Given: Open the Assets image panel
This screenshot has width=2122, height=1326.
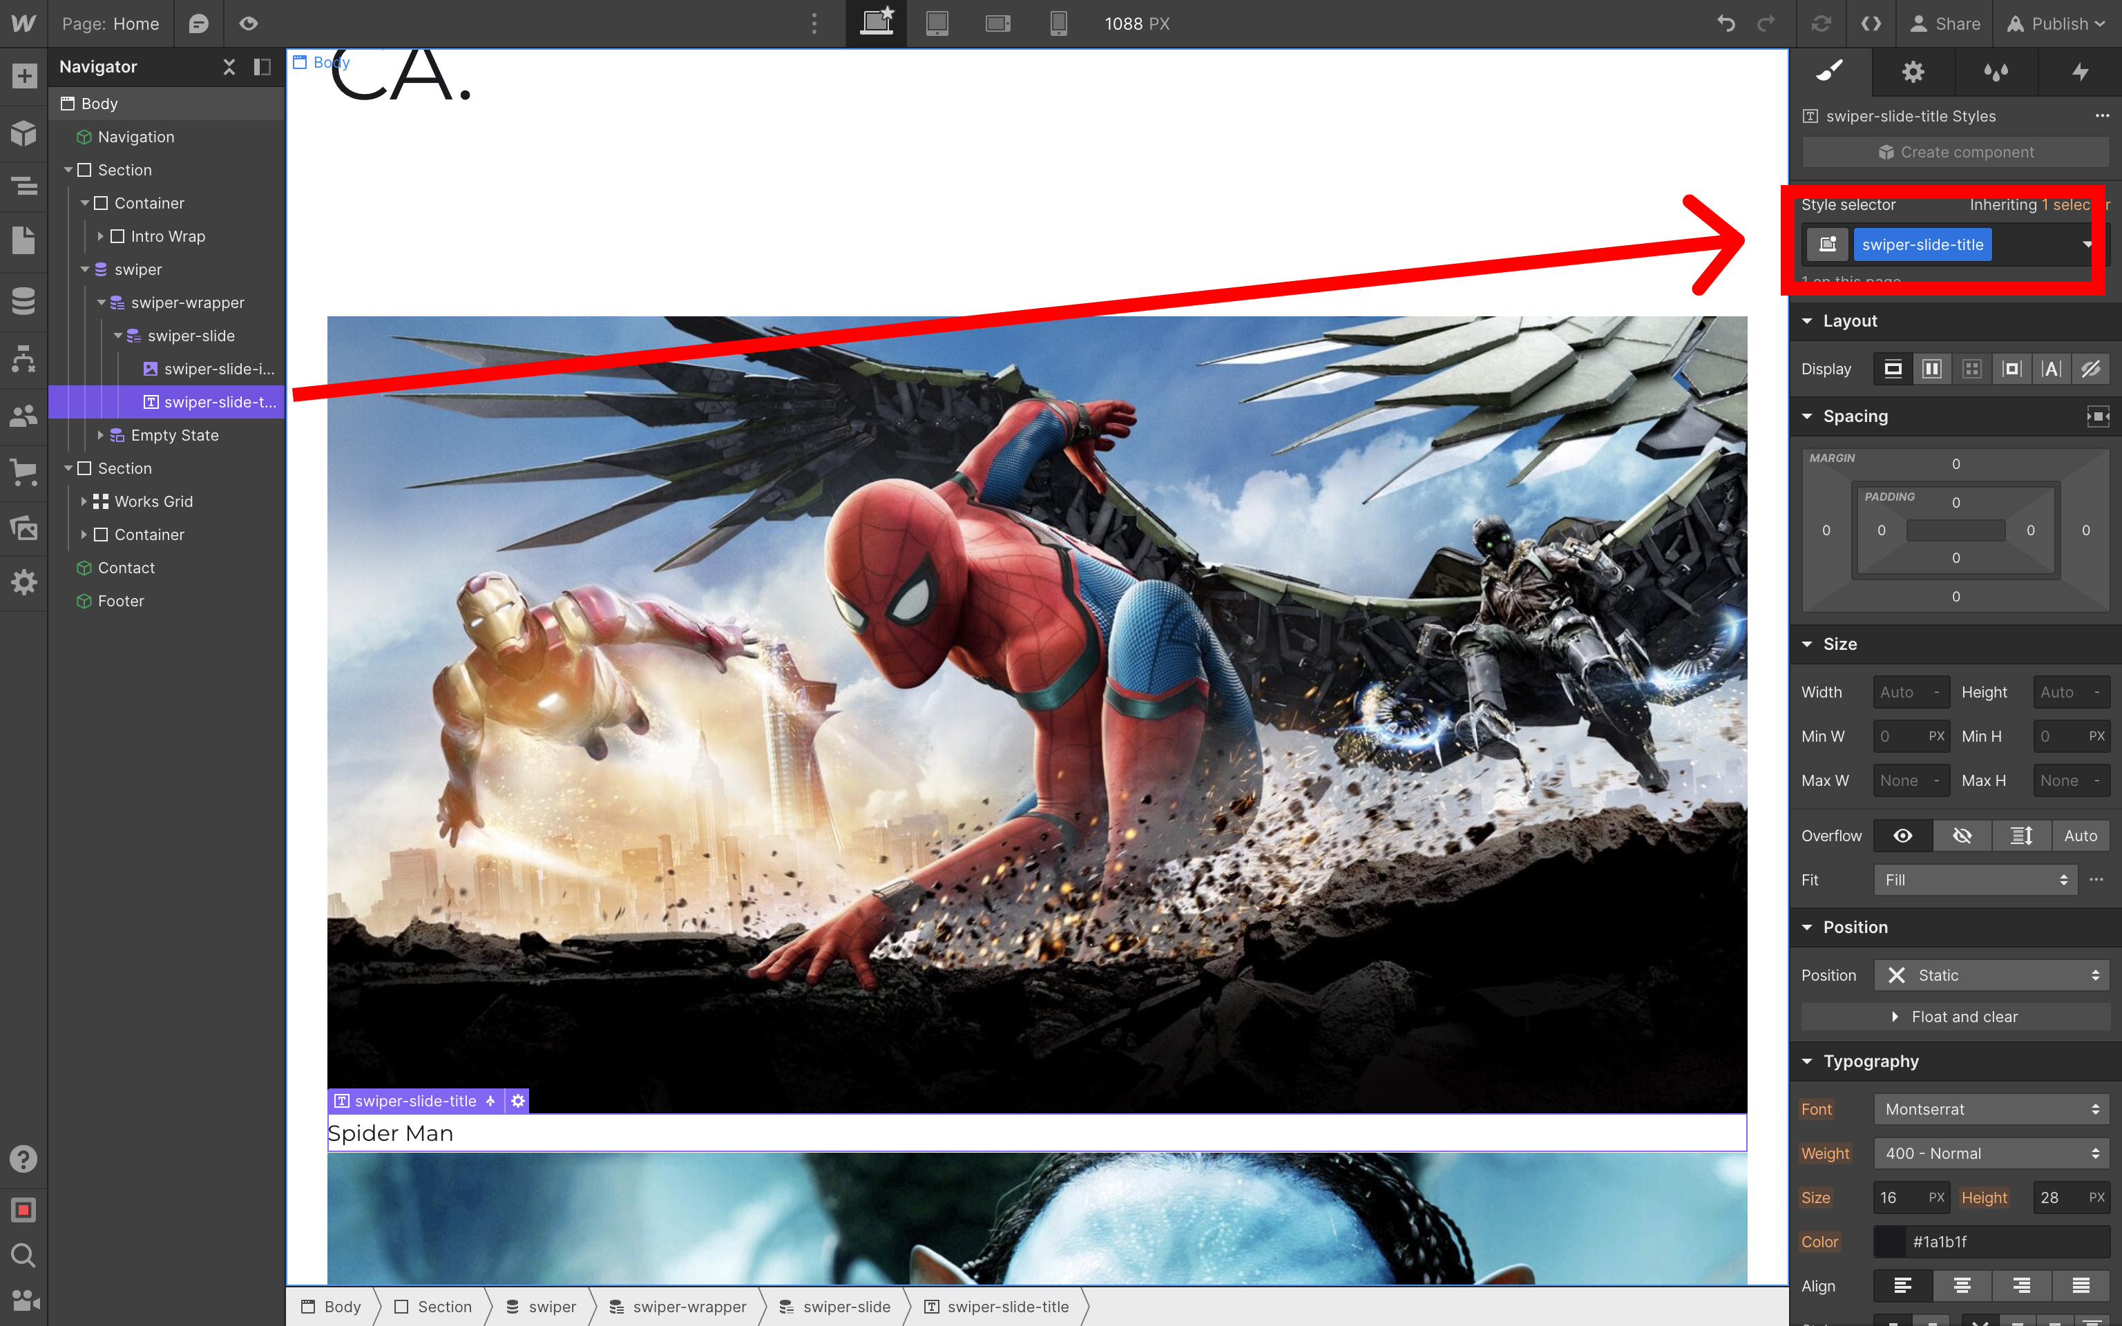Looking at the screenshot, I should point(23,527).
